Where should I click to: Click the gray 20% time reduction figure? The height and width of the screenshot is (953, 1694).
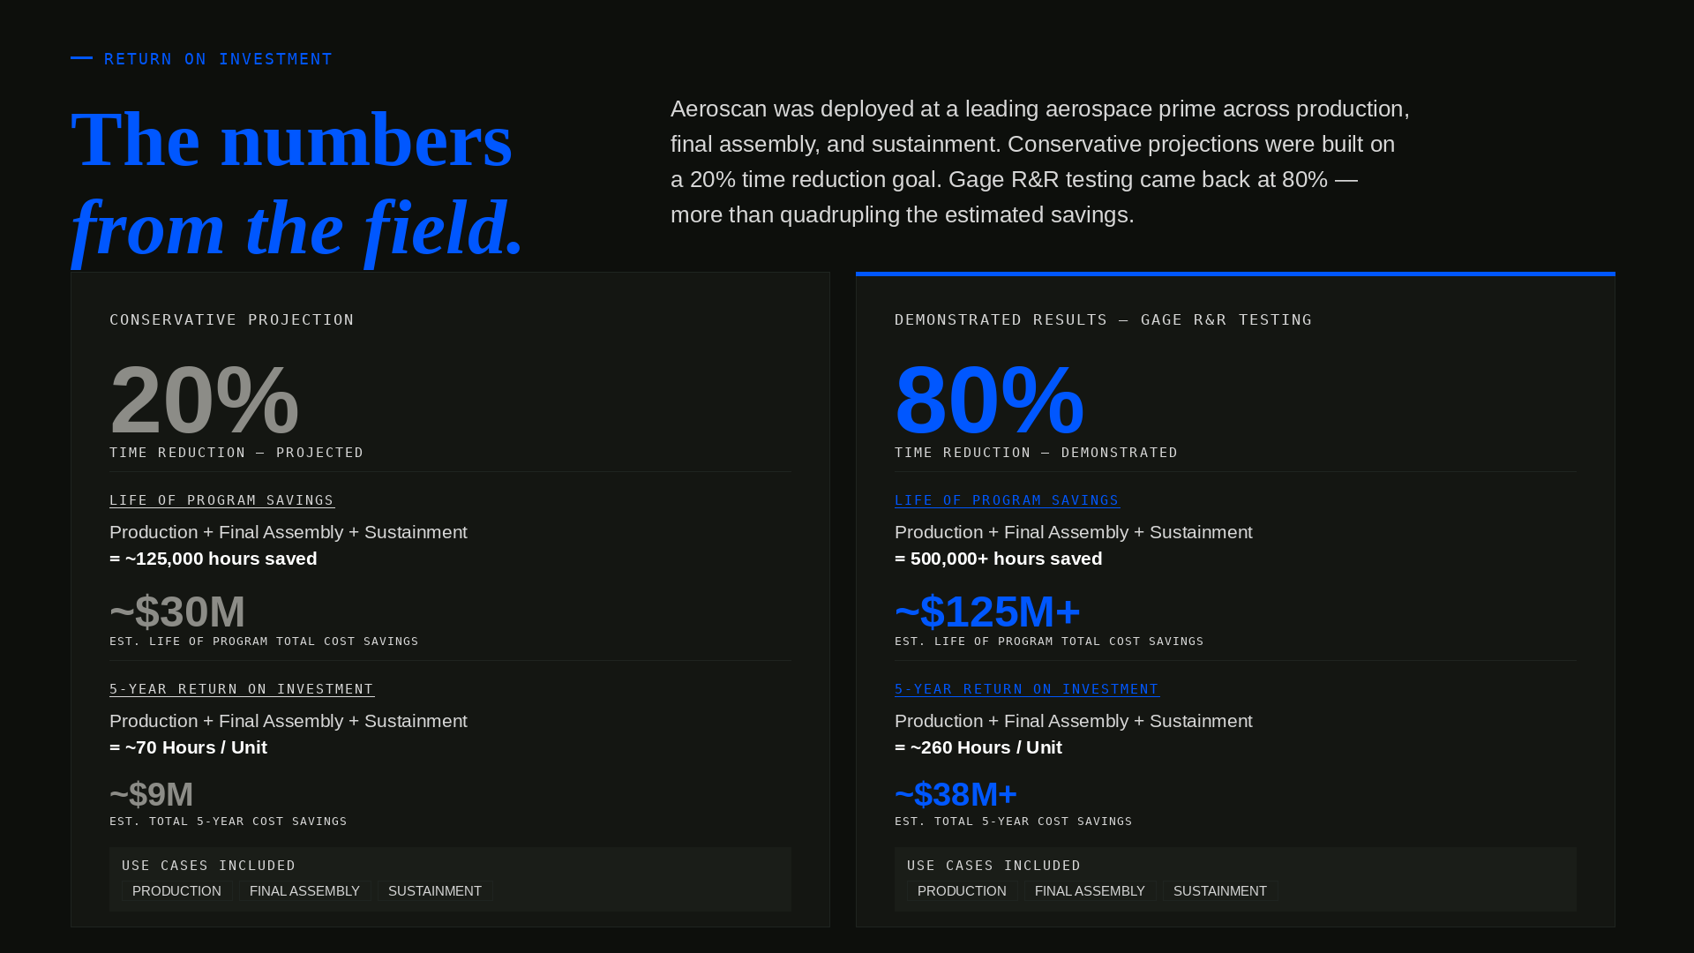click(205, 400)
